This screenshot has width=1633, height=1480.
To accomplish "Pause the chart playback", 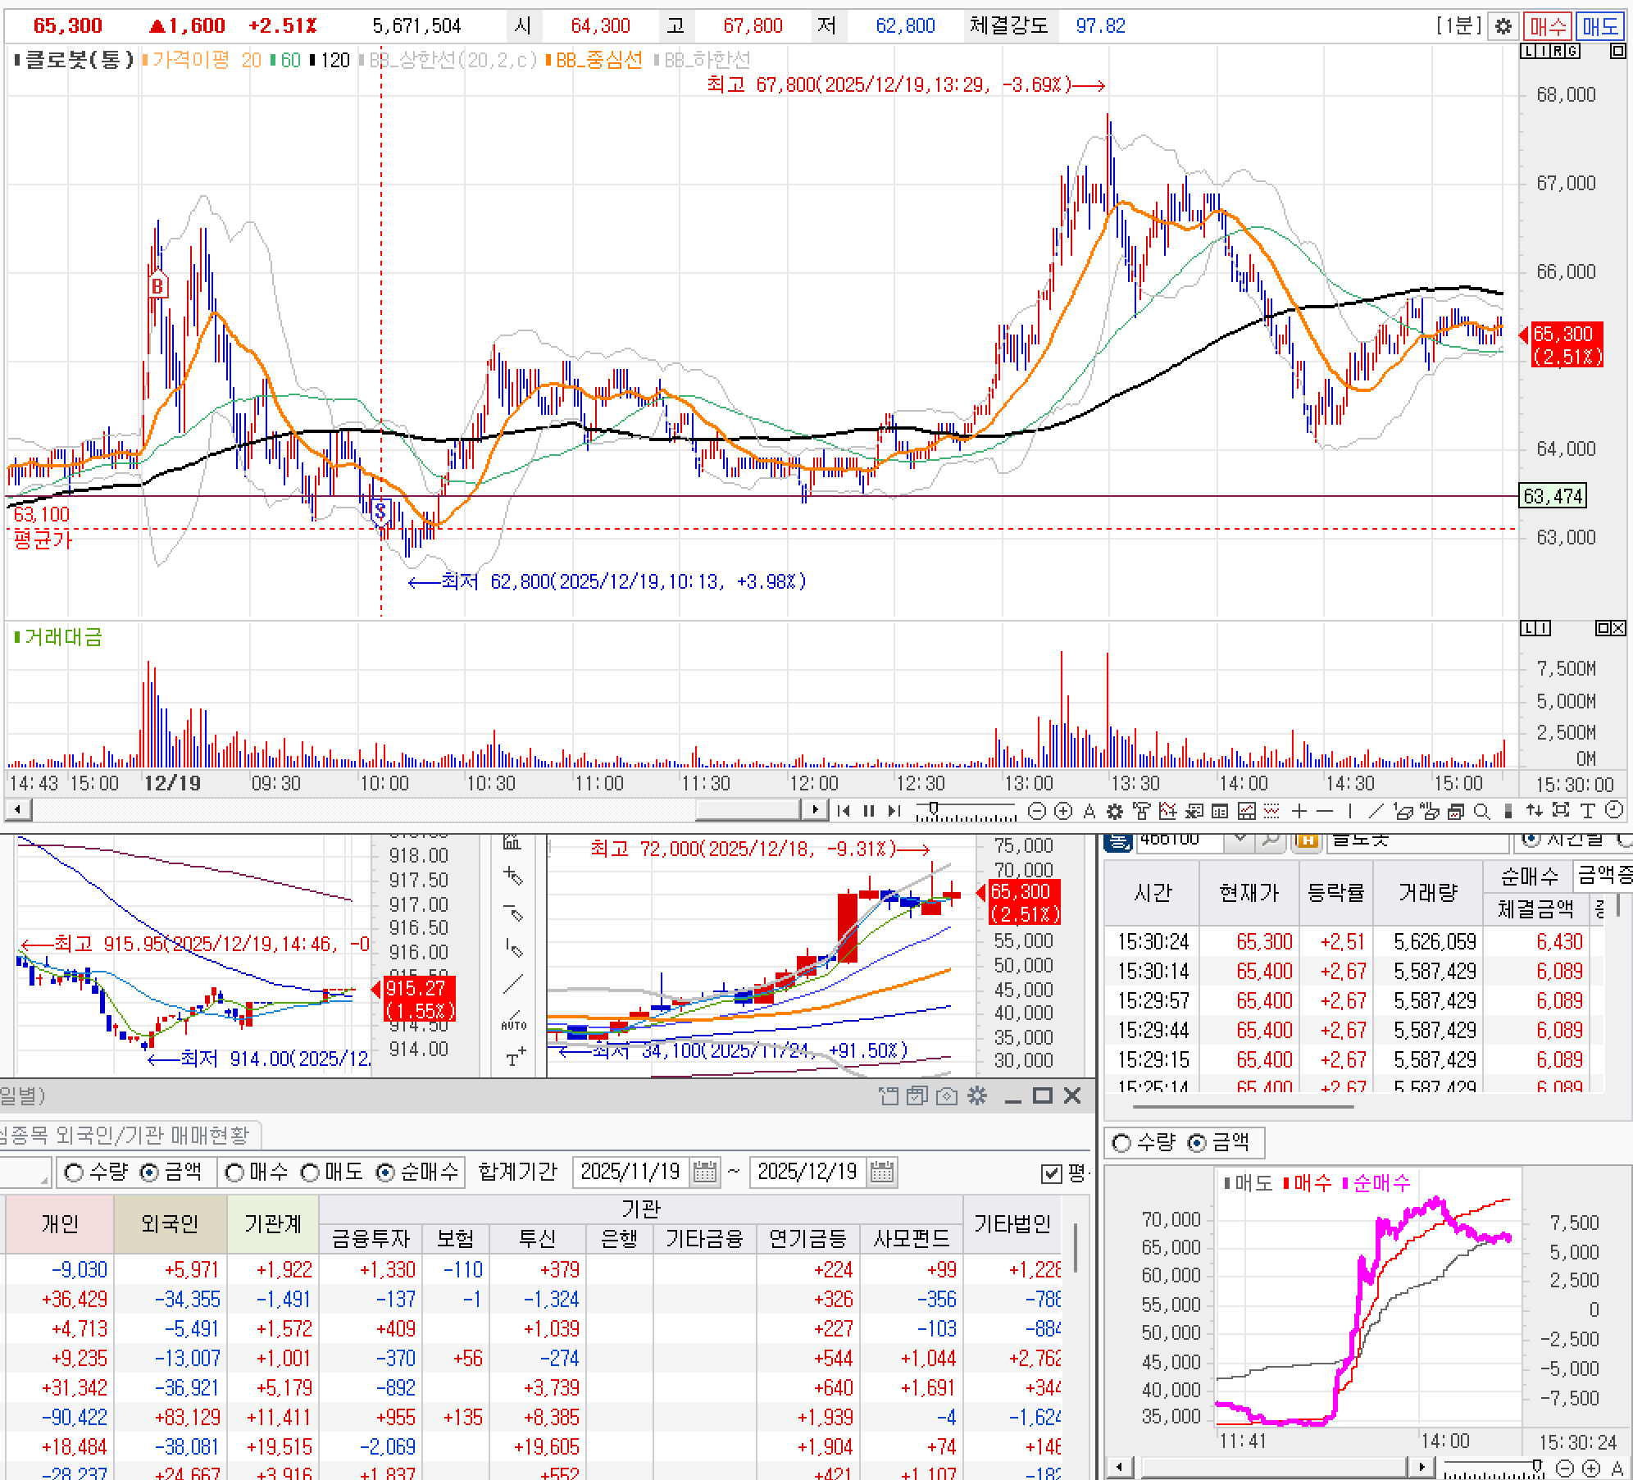I will (869, 811).
